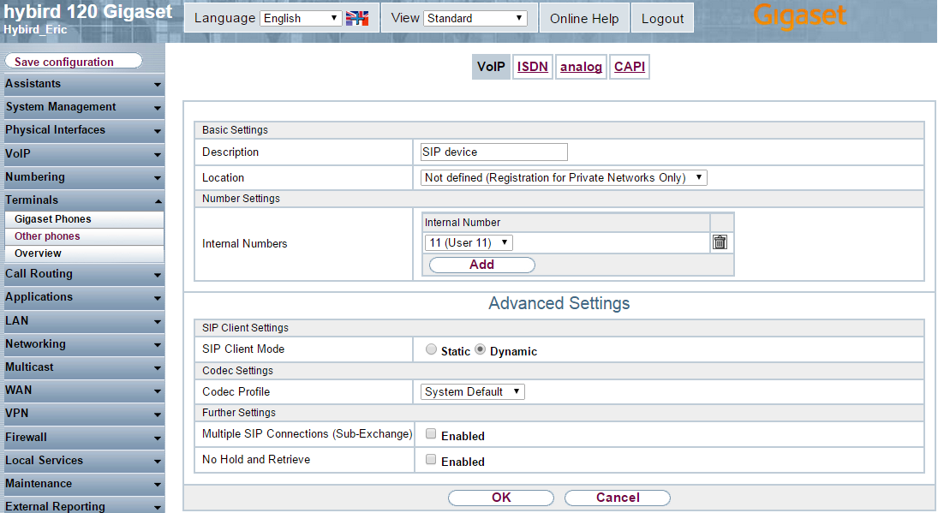Confirm settings with OK button

pos(501,498)
